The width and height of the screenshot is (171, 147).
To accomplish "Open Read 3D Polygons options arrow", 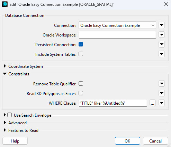I will click(162, 93).
